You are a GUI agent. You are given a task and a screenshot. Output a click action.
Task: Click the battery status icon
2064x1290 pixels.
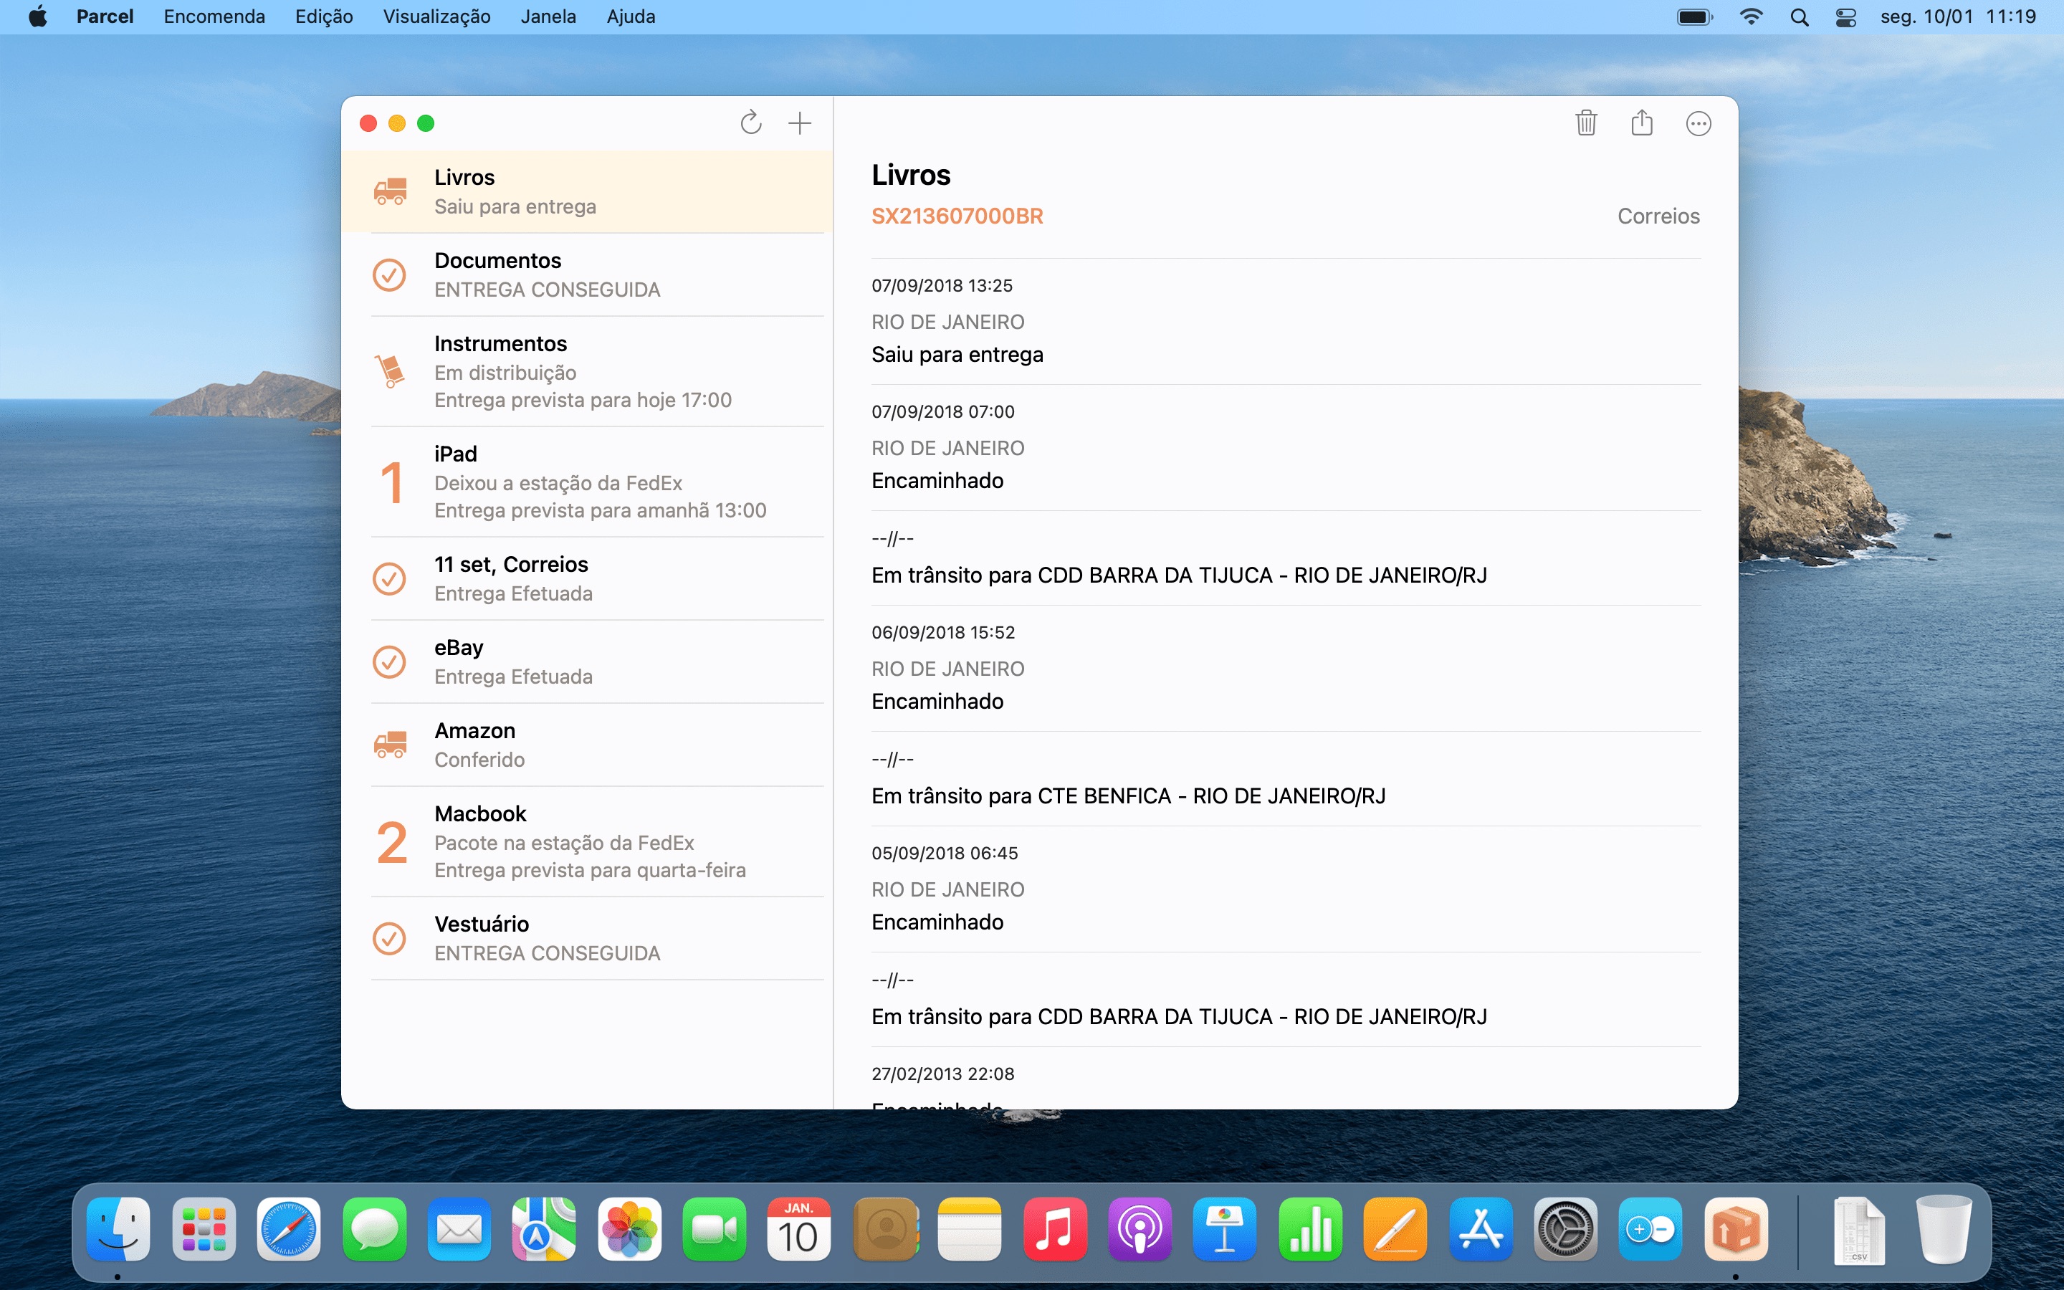pyautogui.click(x=1695, y=17)
